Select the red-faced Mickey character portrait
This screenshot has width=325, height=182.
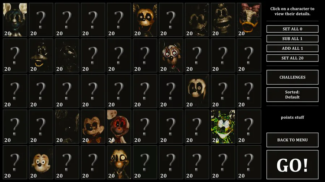119,127
